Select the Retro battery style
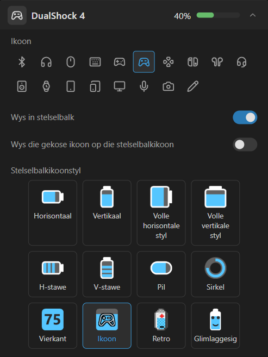268x357 pixels. tap(161, 325)
